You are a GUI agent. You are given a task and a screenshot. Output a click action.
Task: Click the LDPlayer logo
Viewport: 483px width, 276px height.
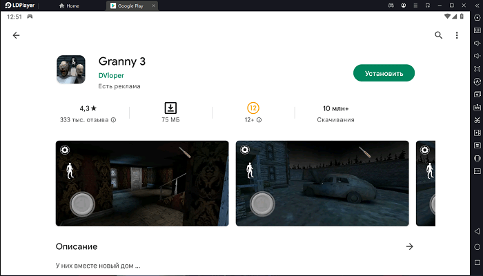coord(20,6)
